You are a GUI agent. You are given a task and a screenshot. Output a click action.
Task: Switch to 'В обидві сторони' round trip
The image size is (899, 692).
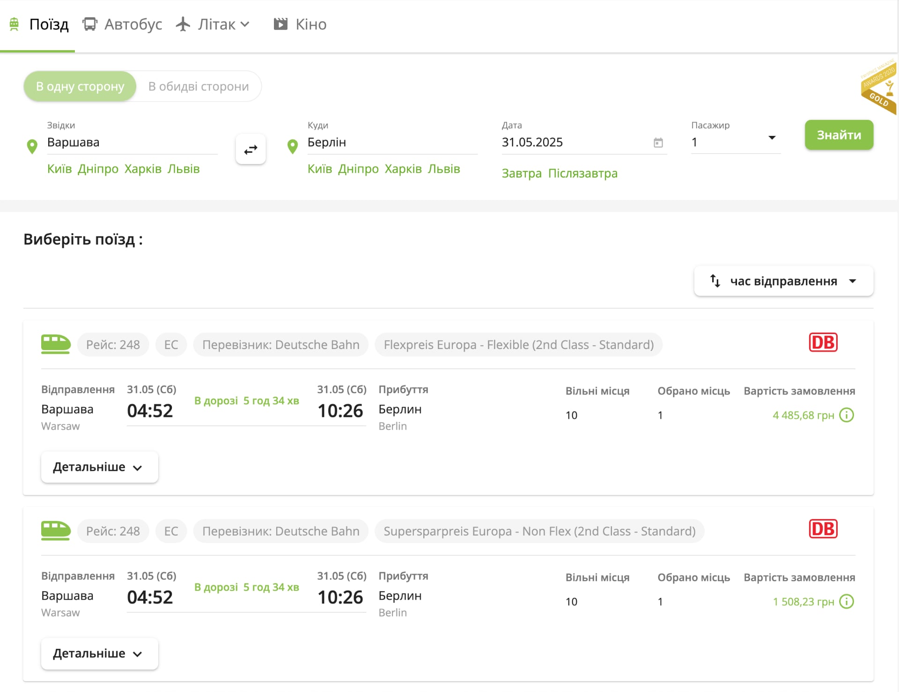tap(199, 86)
